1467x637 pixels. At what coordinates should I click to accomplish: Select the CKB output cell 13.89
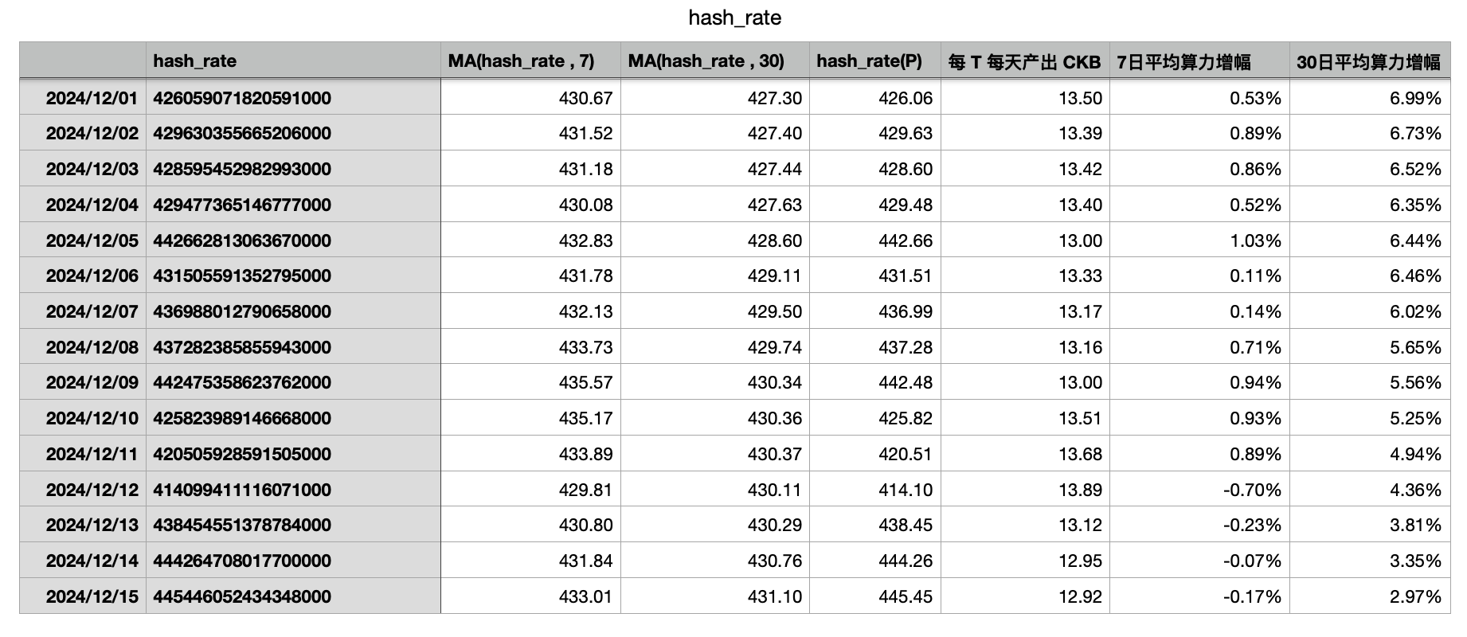coord(1080,490)
